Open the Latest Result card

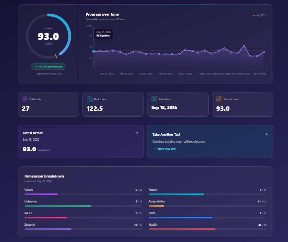tap(81, 142)
